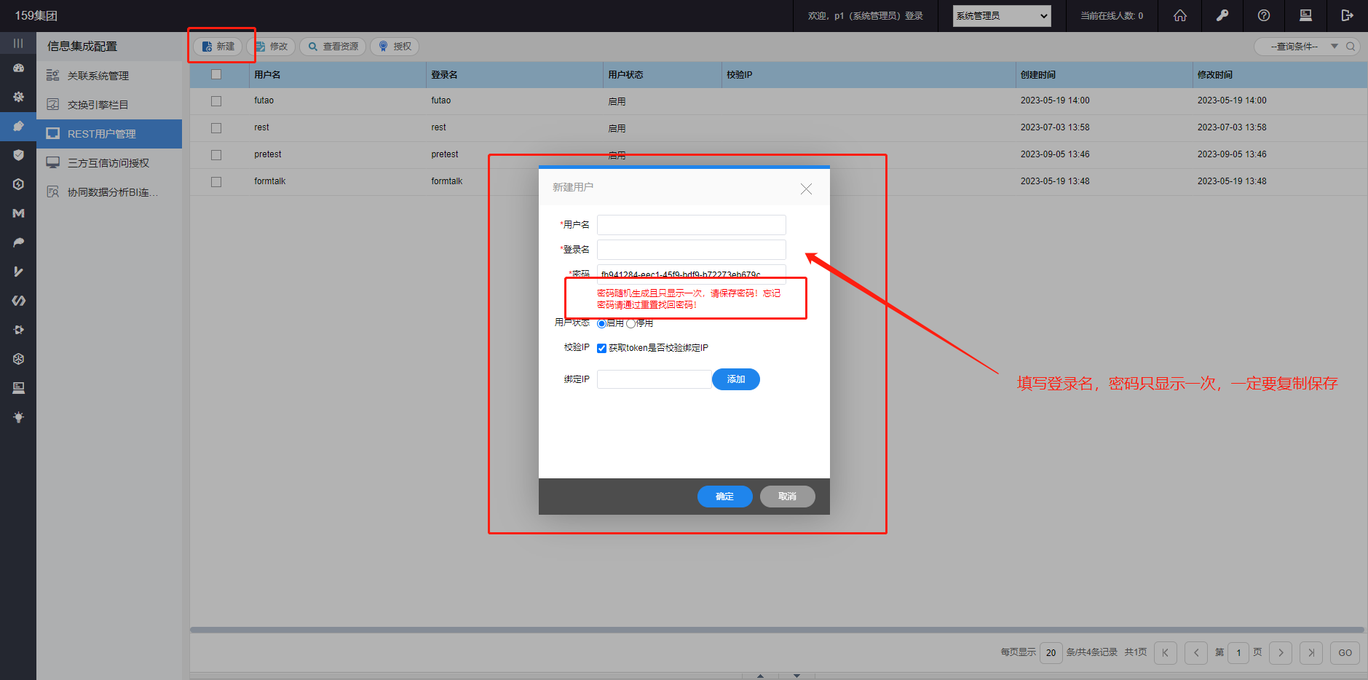The height and width of the screenshot is (680, 1368).
Task: Open 三方互信访问授权 in the side menu
Action: [x=108, y=163]
